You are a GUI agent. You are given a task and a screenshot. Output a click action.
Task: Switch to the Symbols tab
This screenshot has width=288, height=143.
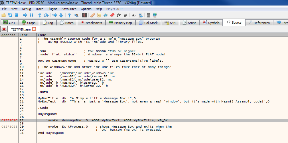(x=211, y=23)
